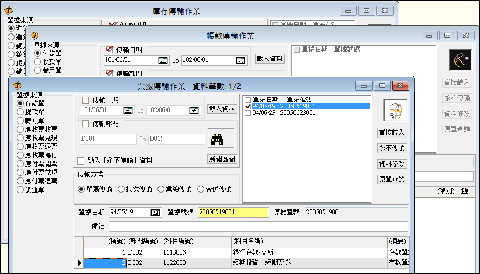Enable the 傳輸部門 checkbox

click(86, 124)
